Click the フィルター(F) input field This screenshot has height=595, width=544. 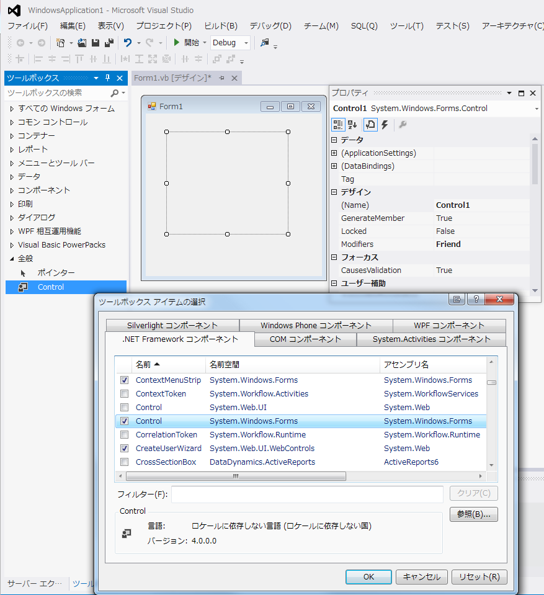[x=307, y=494]
